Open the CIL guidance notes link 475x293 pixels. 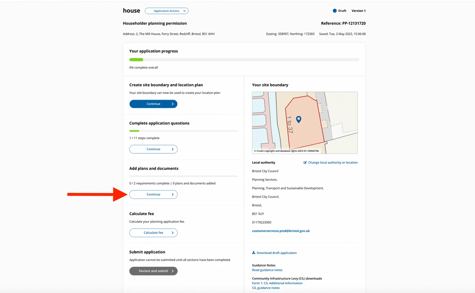[266, 288]
